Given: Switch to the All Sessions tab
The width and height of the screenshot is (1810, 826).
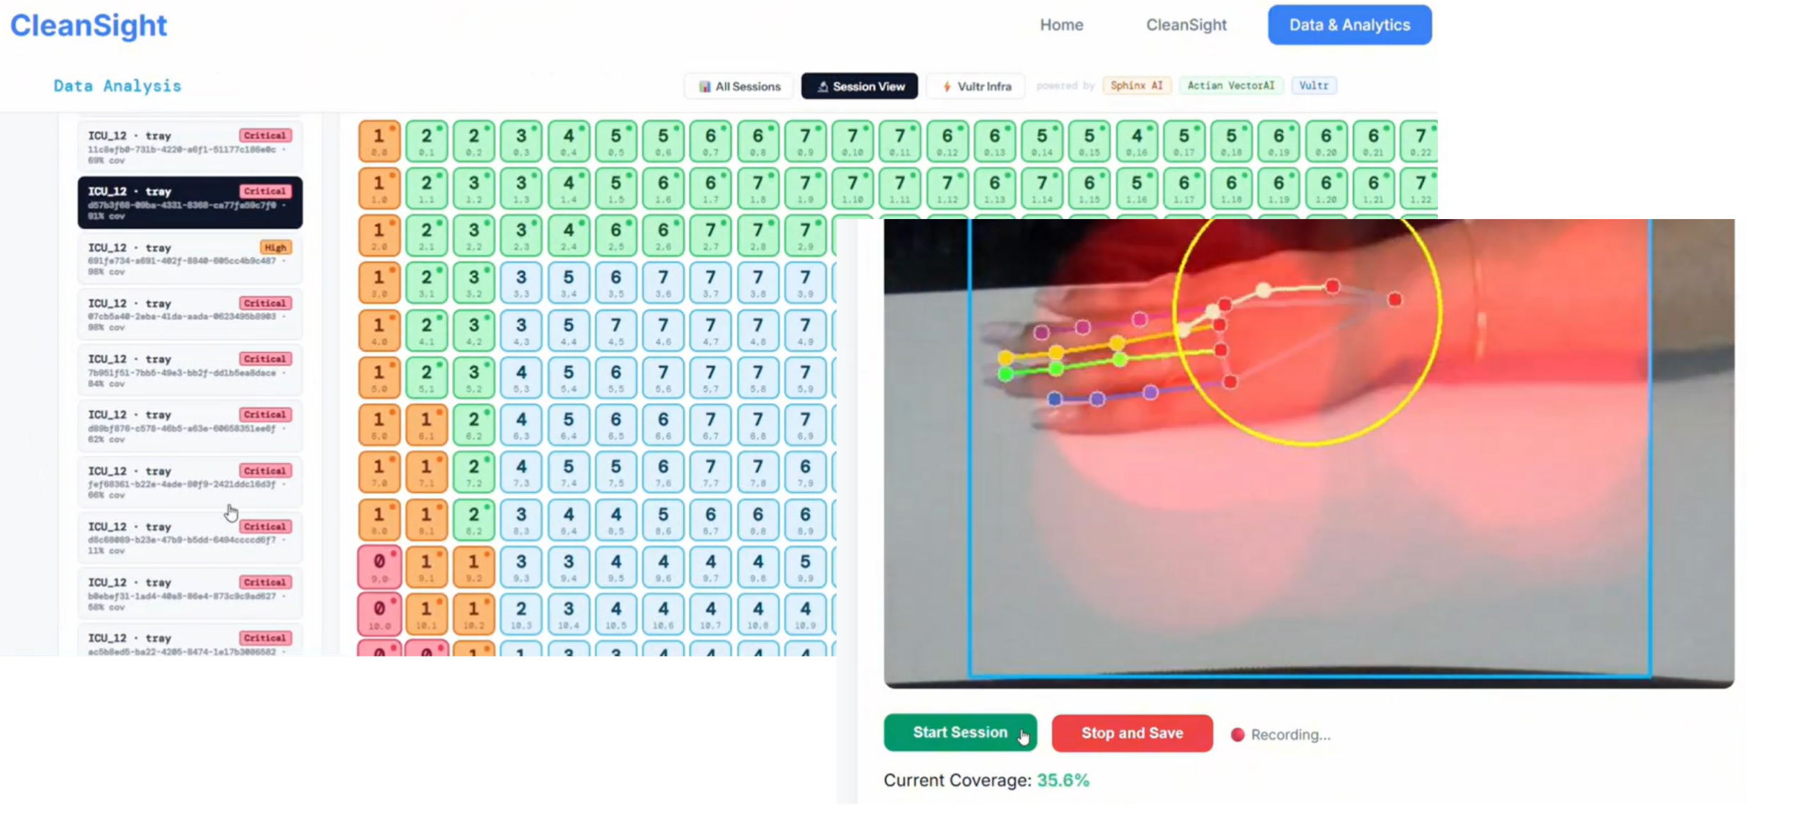Looking at the screenshot, I should pyautogui.click(x=740, y=86).
